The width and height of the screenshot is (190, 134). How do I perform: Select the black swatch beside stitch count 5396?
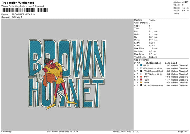tap(141, 71)
